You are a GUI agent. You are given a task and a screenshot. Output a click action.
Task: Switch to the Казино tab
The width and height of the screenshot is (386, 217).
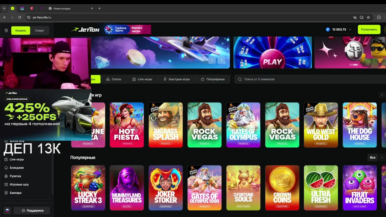click(21, 30)
